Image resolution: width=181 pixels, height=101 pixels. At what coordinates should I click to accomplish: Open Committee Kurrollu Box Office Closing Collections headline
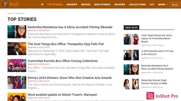coord(63,61)
